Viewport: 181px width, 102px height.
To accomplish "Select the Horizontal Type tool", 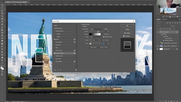I will (x=2, y=49).
